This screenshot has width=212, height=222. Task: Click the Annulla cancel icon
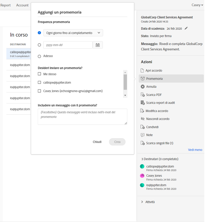(x=143, y=87)
